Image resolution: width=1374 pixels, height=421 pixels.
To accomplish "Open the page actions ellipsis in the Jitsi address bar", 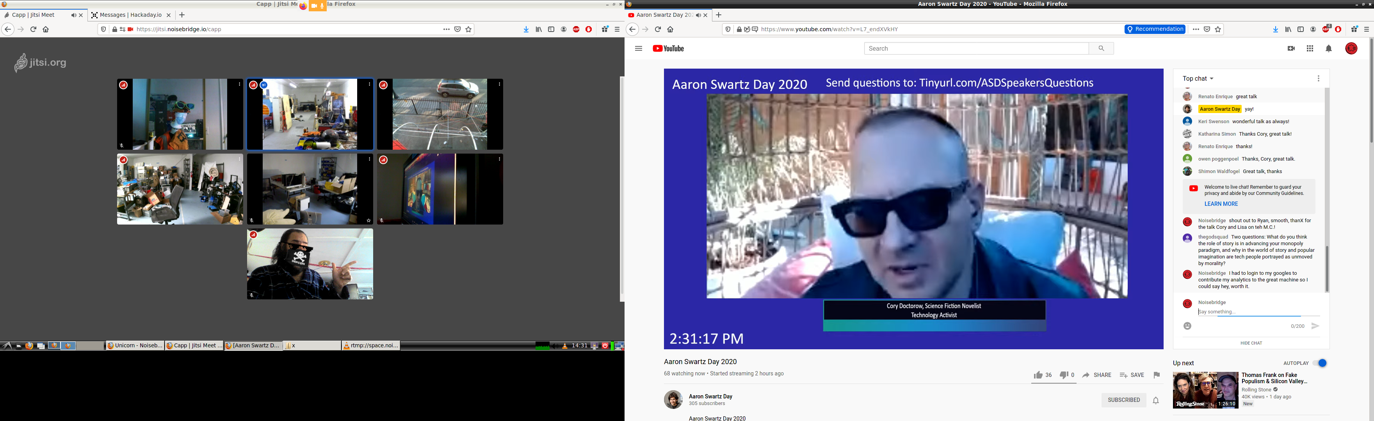I will pyautogui.click(x=447, y=29).
